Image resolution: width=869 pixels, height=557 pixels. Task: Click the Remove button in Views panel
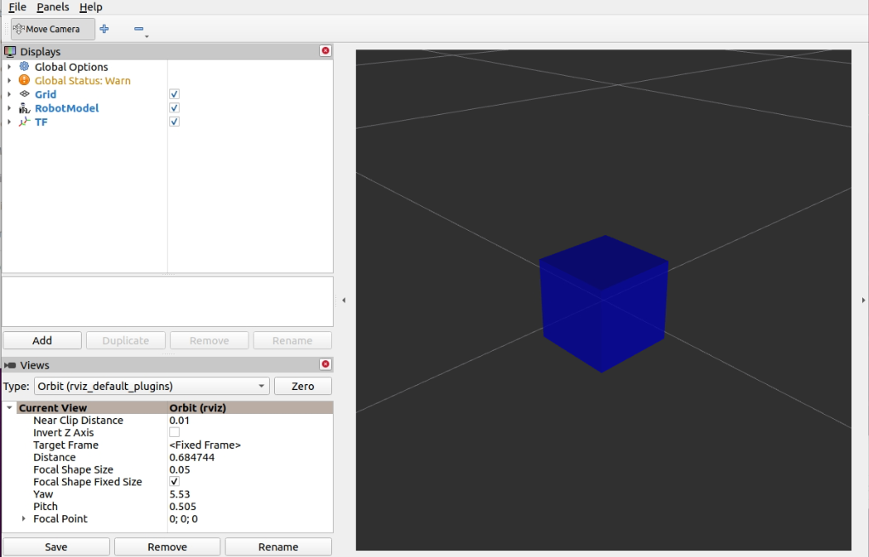[168, 547]
